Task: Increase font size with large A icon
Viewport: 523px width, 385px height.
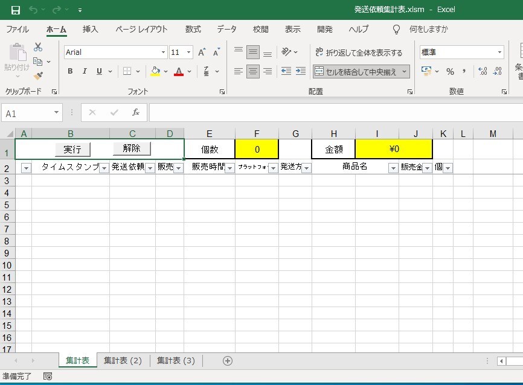Action: tap(202, 52)
